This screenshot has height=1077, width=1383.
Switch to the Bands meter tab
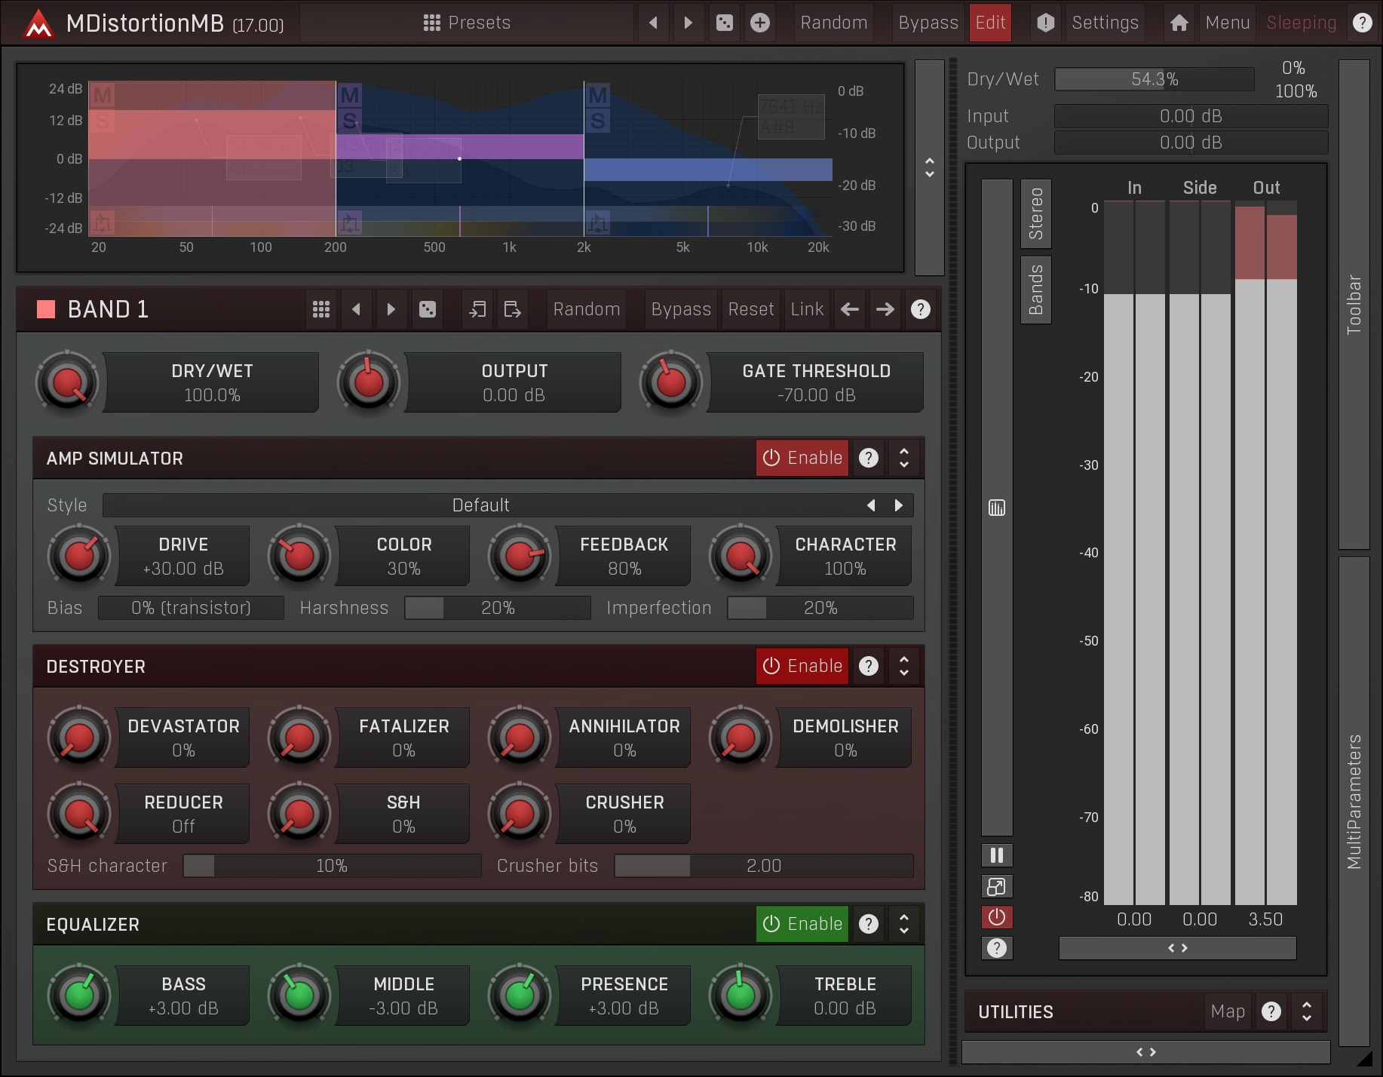1035,290
